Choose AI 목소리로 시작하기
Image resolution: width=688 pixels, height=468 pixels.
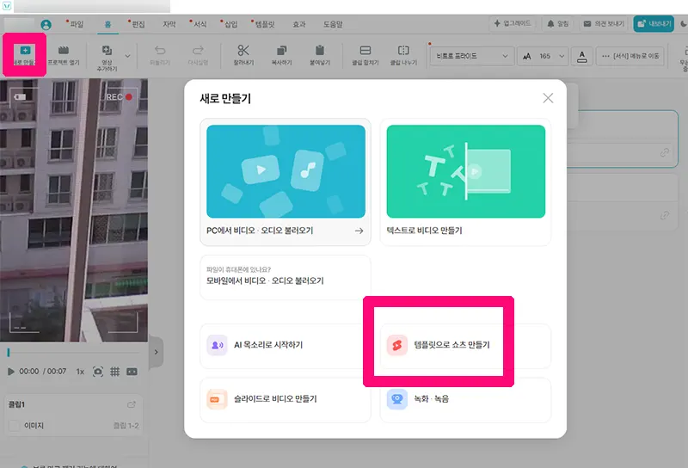pos(286,346)
